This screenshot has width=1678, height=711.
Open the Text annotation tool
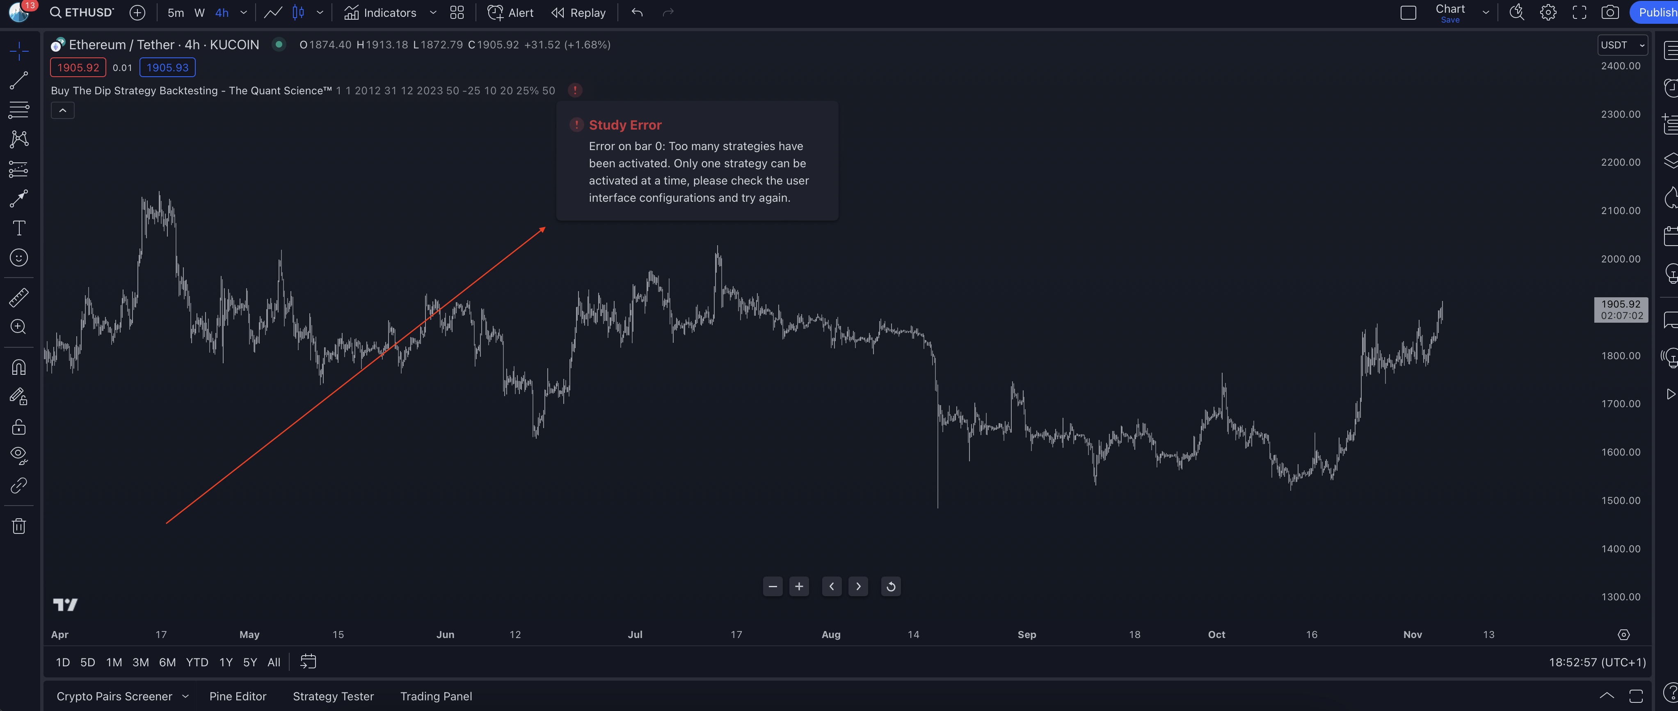tap(18, 228)
